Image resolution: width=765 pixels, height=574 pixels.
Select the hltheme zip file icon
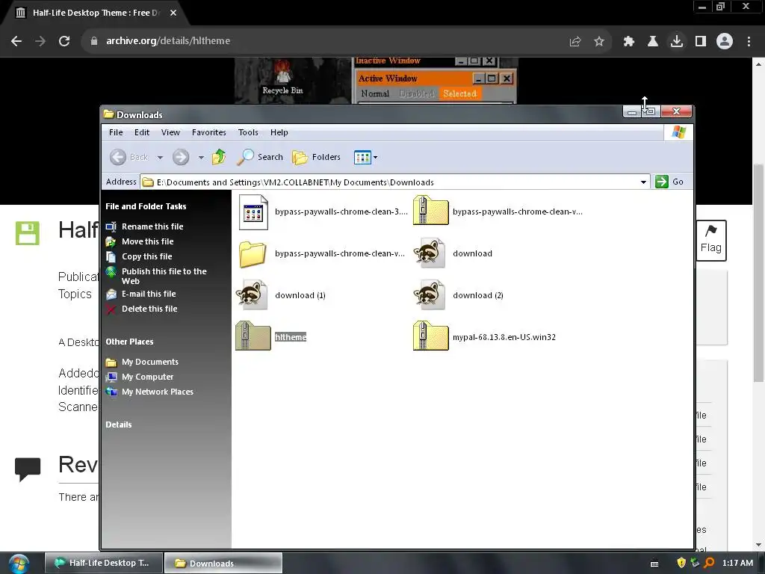point(253,336)
